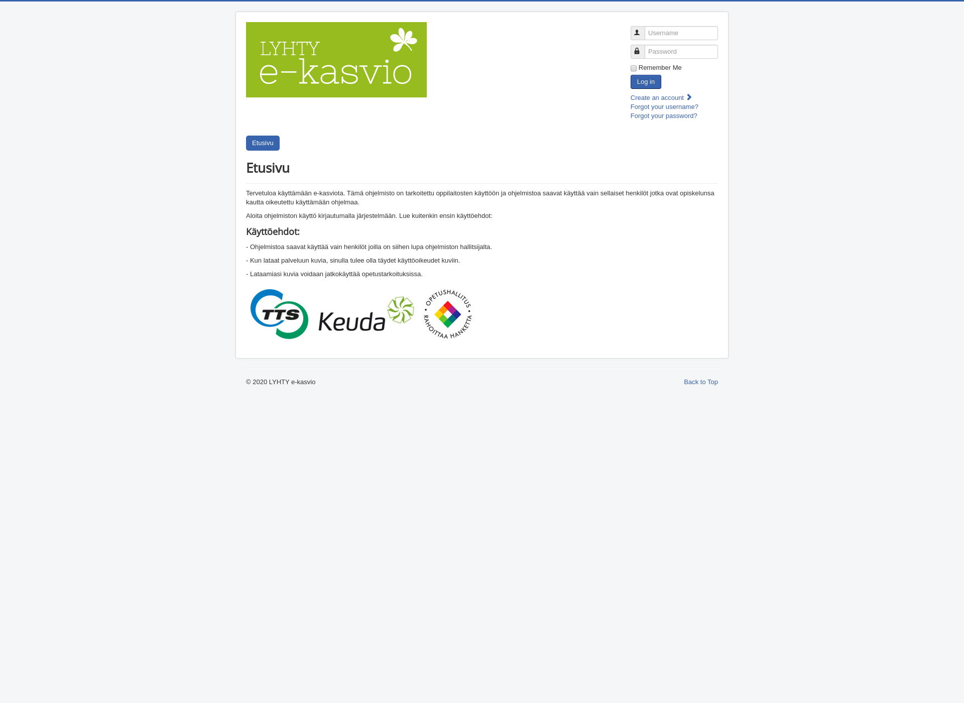Click the Opetushallitus rahoittaa hanketta logo icon
Image resolution: width=964 pixels, height=703 pixels.
coord(447,314)
